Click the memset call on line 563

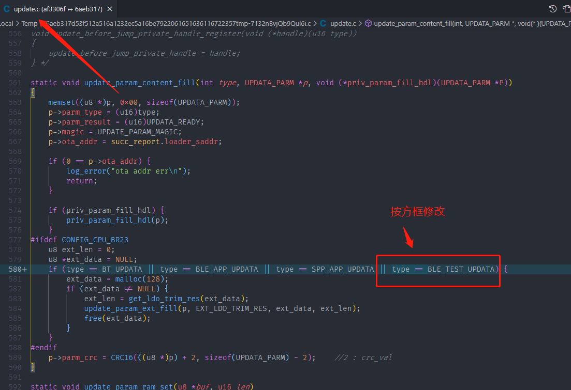coord(62,102)
